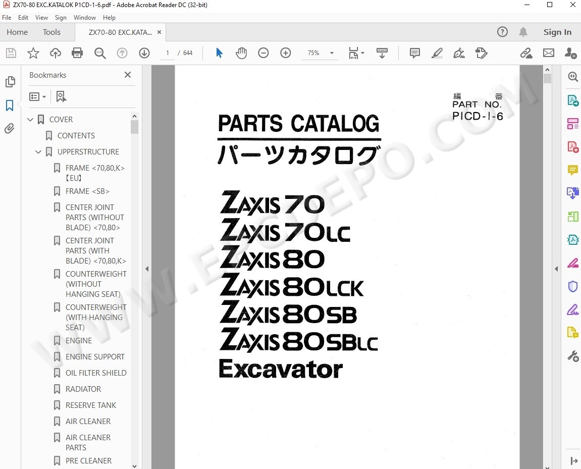The width and height of the screenshot is (581, 469).
Task: Switch to the Home tab
Action: pyautogui.click(x=17, y=32)
